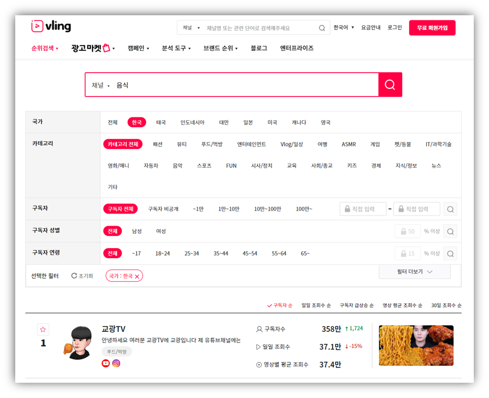This screenshot has height=398, width=489.
Task: Click the red search button with magnifier
Action: [x=390, y=84]
